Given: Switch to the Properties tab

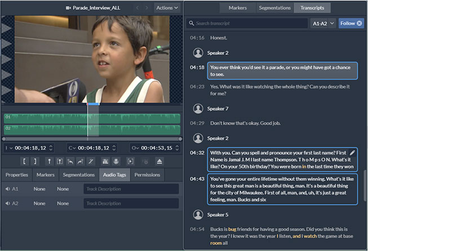Looking at the screenshot, I should [17, 174].
